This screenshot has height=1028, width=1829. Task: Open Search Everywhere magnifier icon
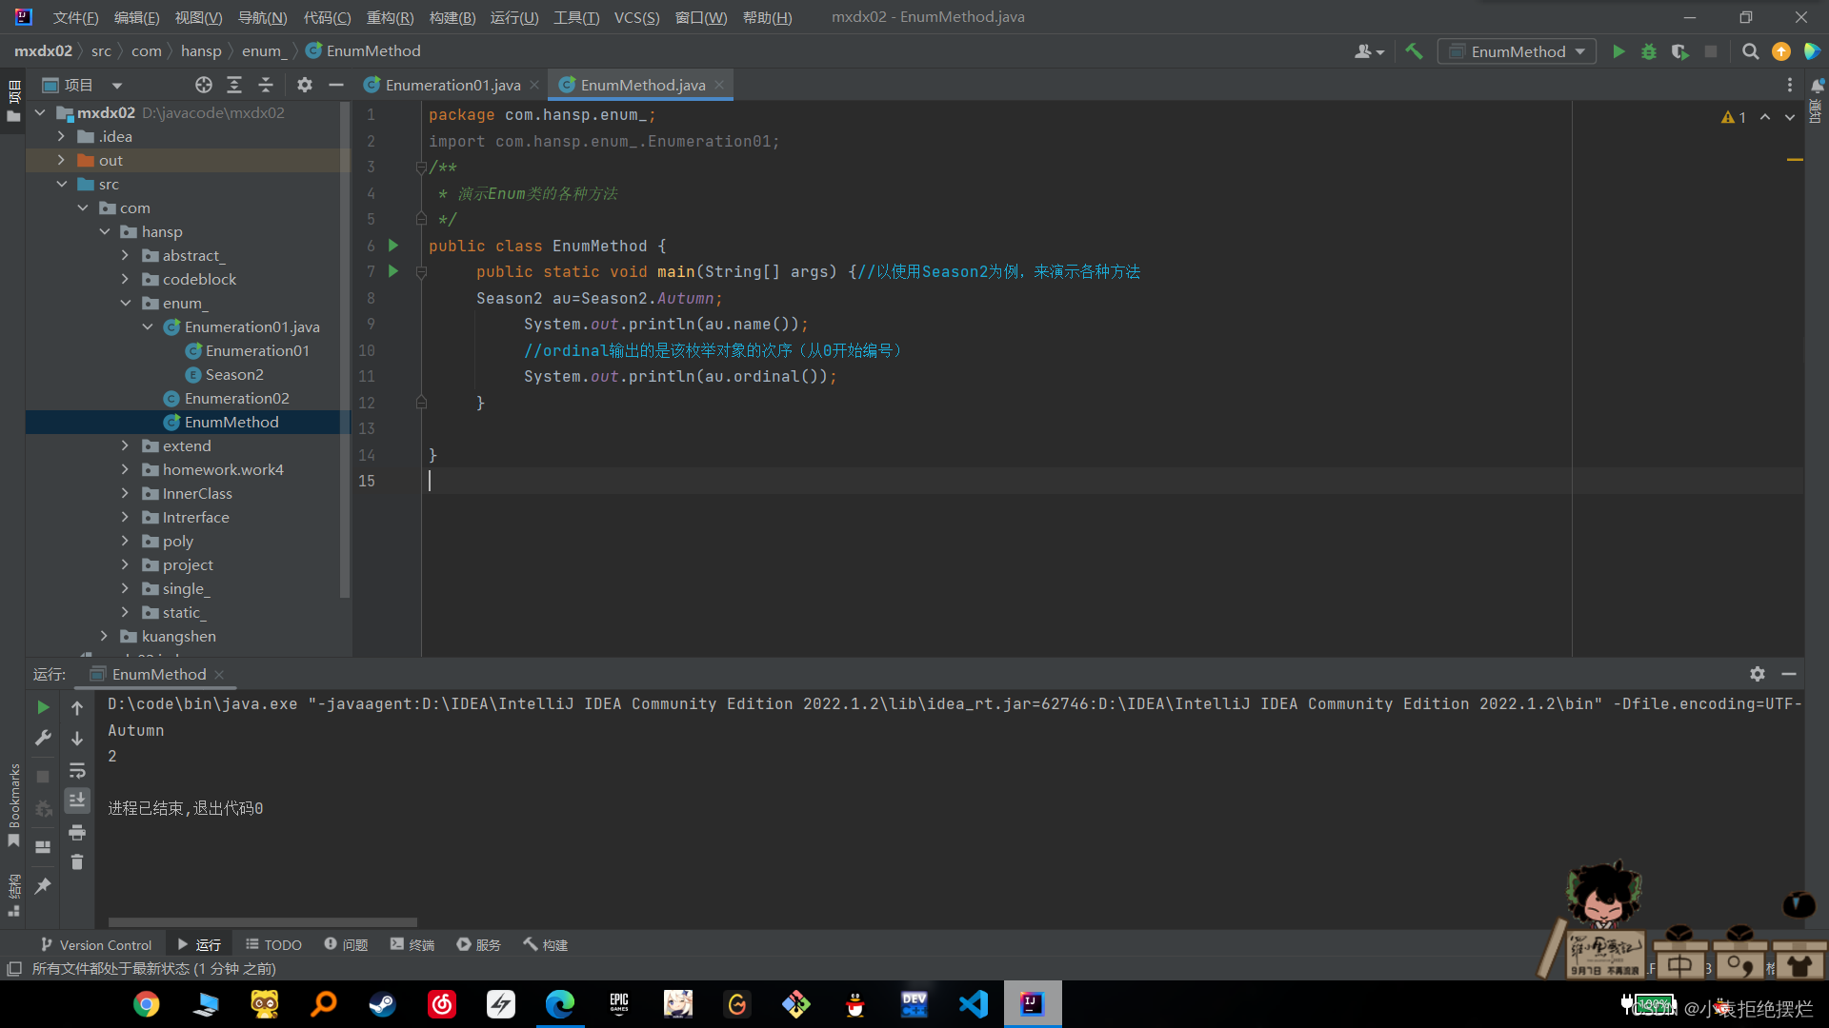(x=1750, y=51)
